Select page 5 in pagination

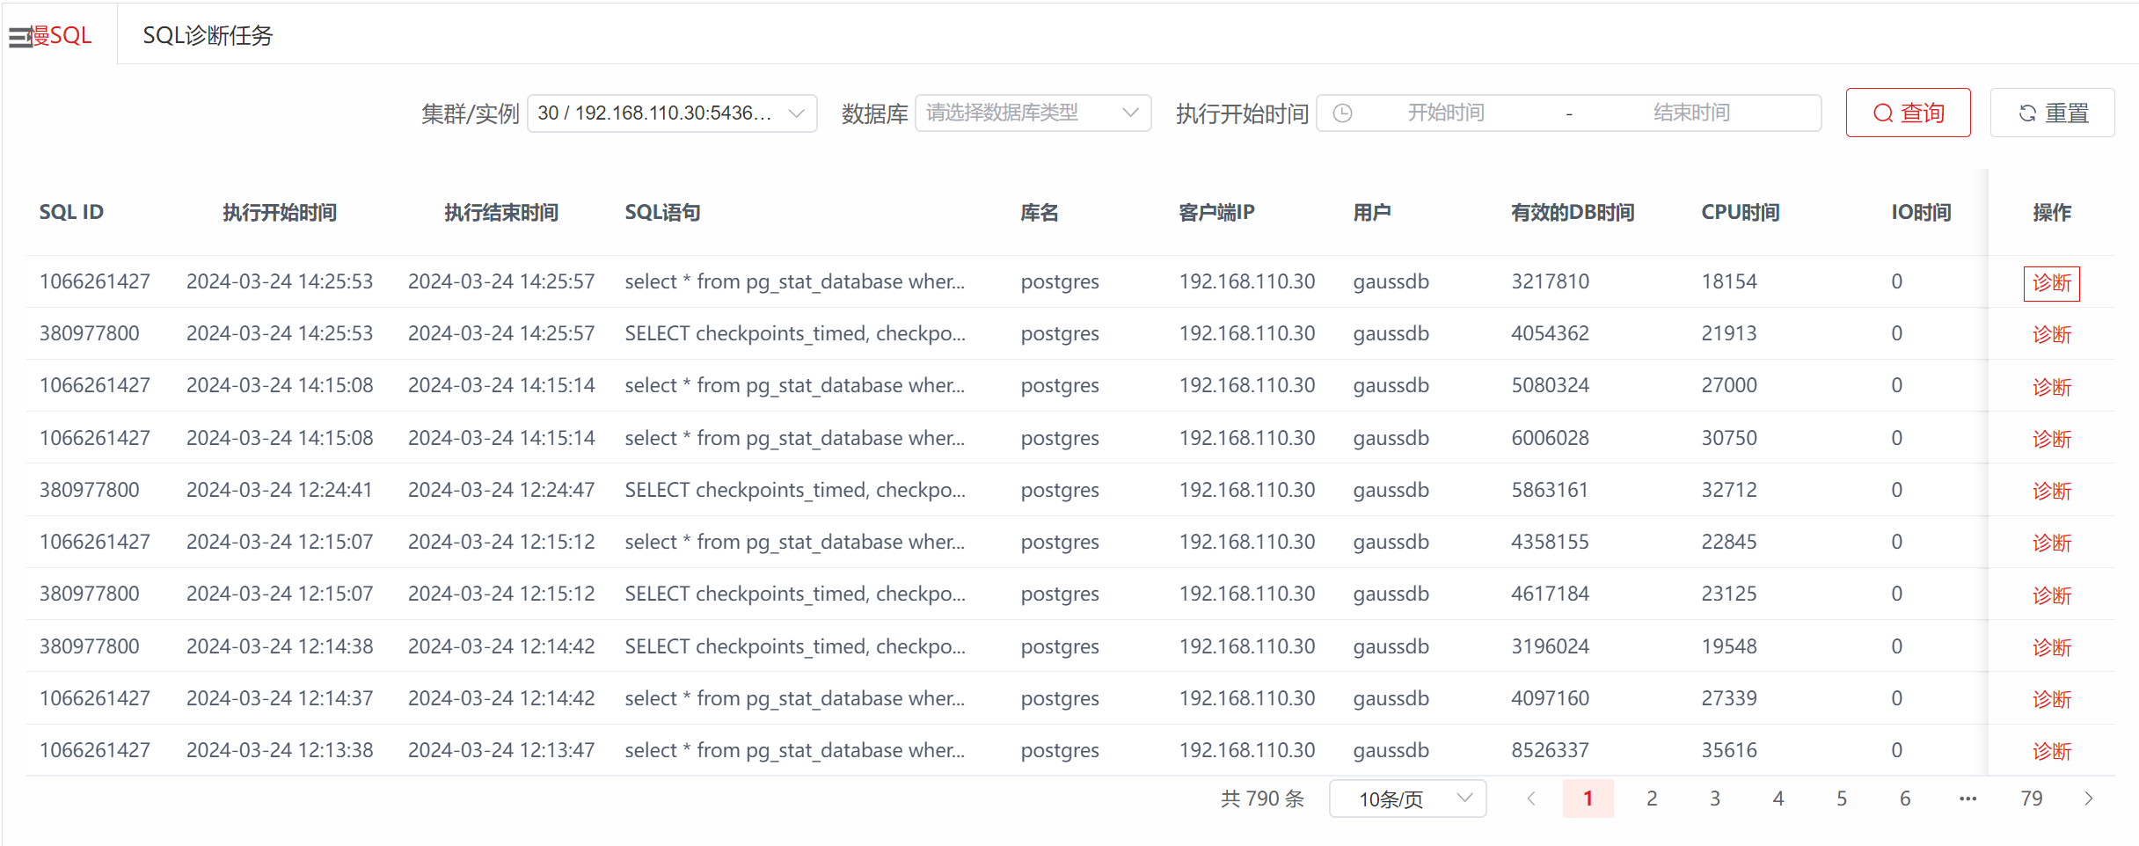click(1841, 799)
